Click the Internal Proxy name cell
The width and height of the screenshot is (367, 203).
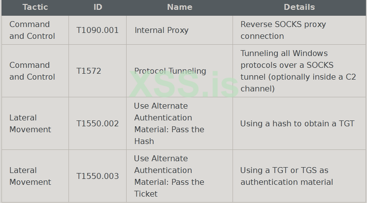pos(162,30)
